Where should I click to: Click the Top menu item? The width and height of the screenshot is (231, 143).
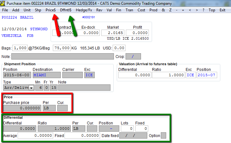(212, 10)
